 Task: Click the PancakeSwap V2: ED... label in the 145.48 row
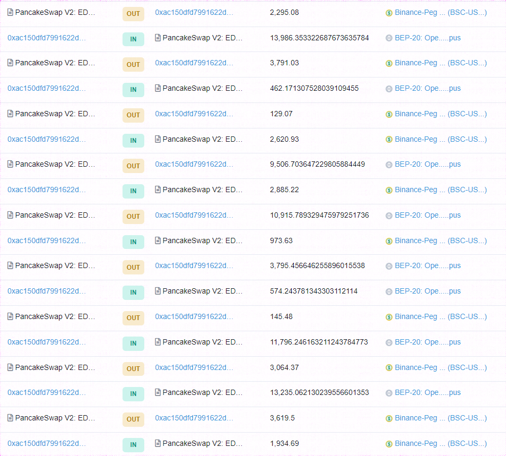[x=55, y=316]
